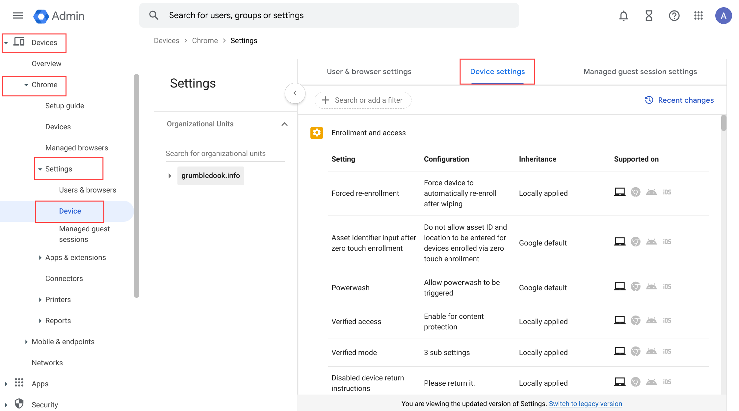Open Managed browsers in sidebar

pyautogui.click(x=77, y=148)
